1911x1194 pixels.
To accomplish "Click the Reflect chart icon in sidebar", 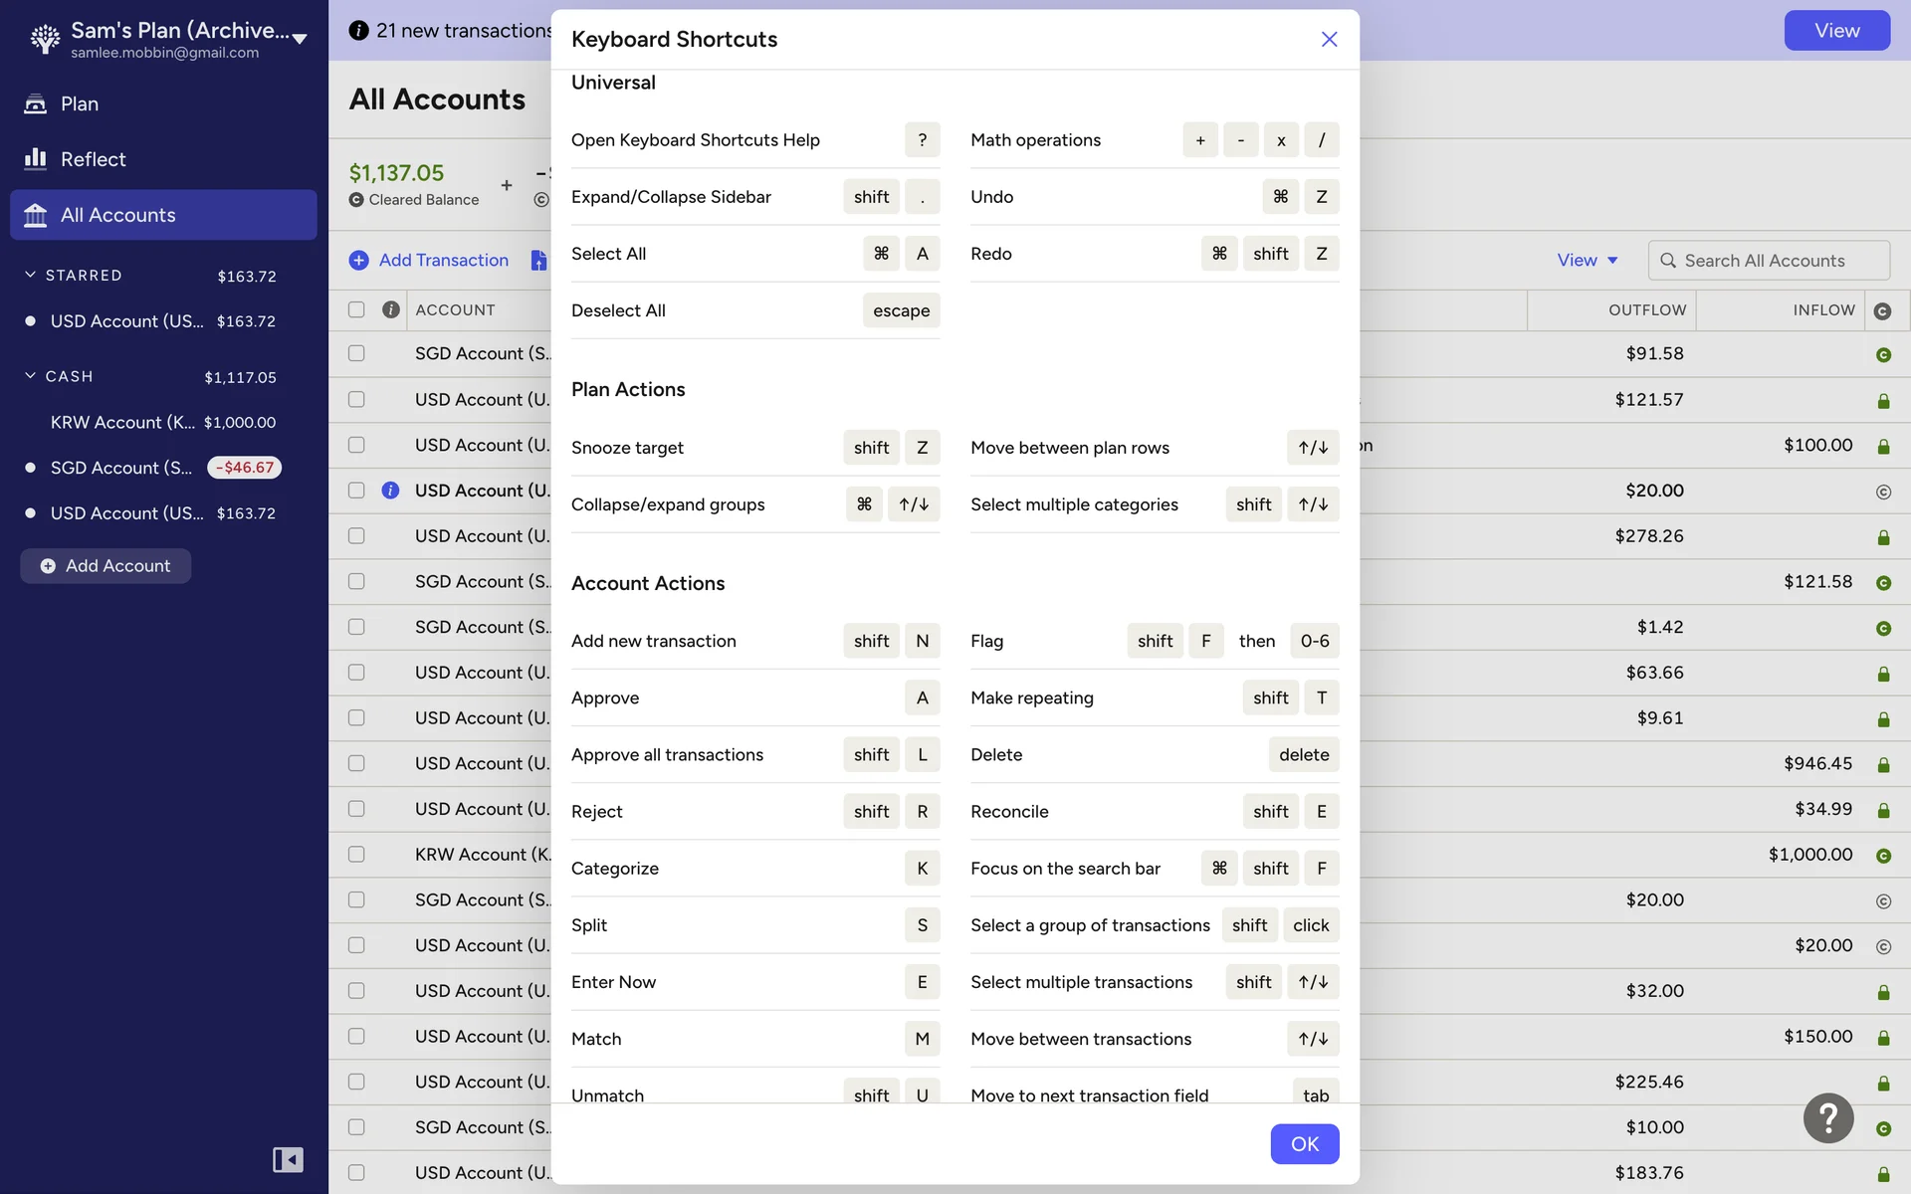I will click(x=36, y=159).
